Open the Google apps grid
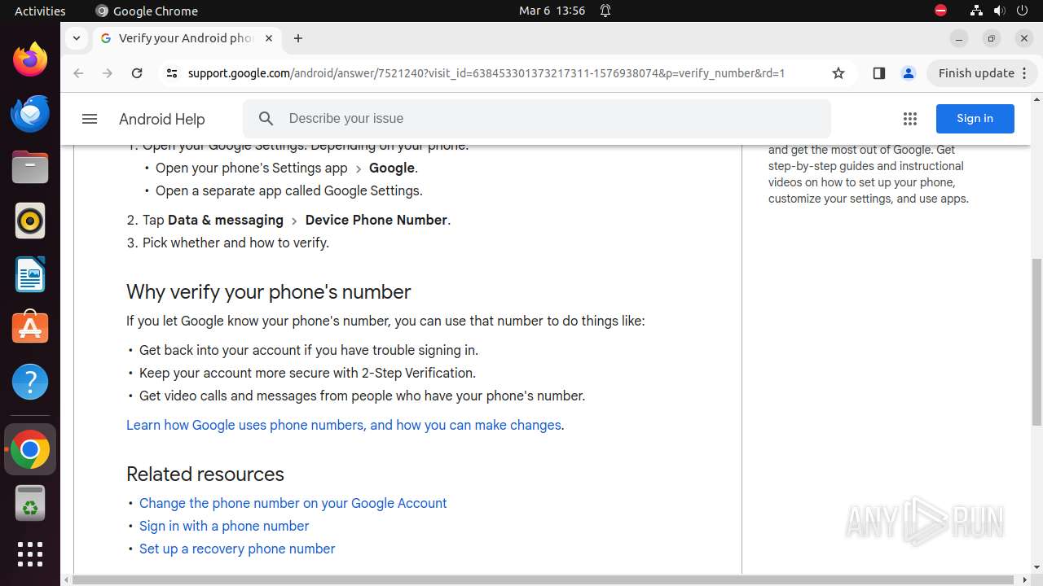 [910, 119]
